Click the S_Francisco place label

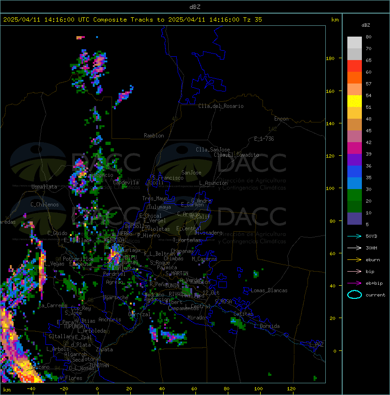168,178
